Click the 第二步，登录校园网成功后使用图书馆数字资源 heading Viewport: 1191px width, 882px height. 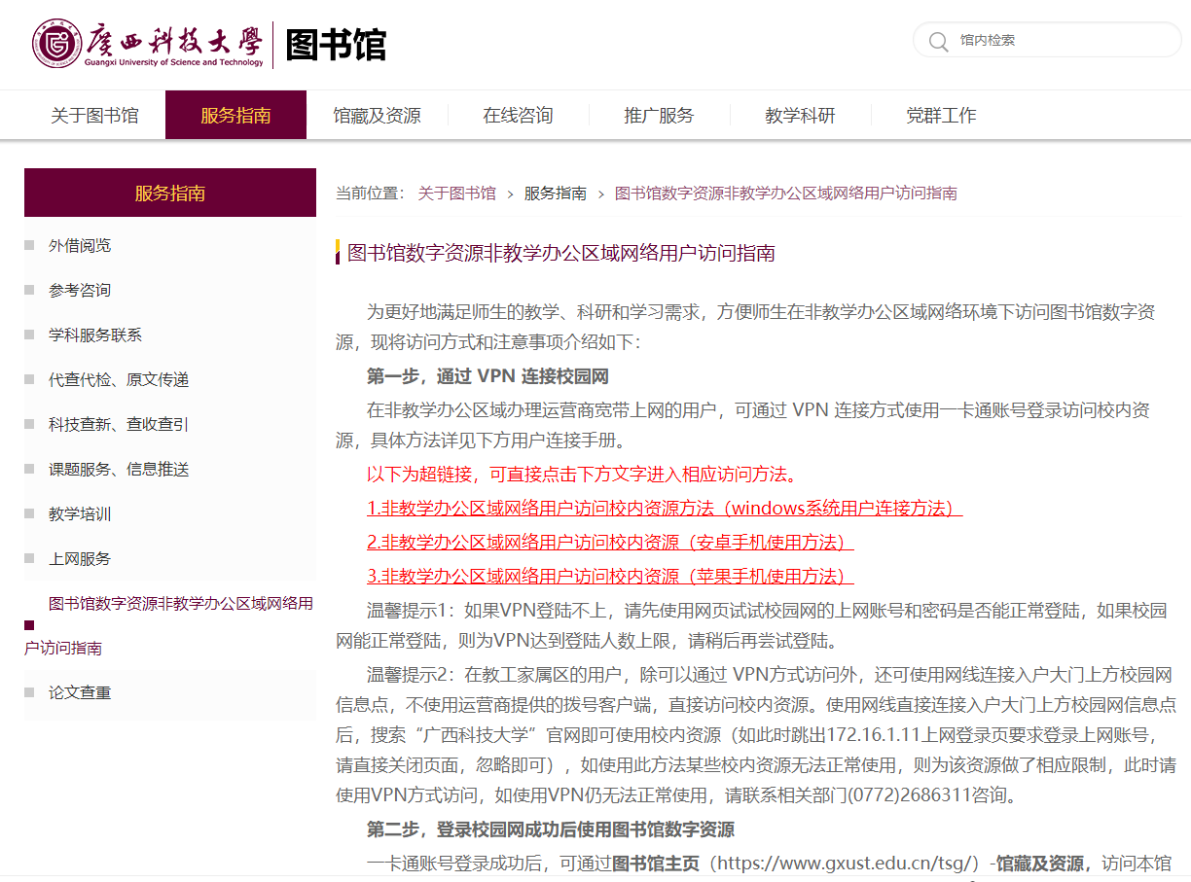551,829
